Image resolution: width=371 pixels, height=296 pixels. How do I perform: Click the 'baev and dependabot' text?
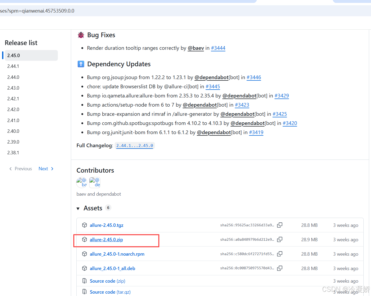tap(99, 194)
